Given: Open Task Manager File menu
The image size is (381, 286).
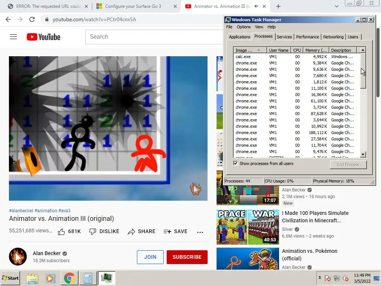Looking at the screenshot, I should click(229, 27).
